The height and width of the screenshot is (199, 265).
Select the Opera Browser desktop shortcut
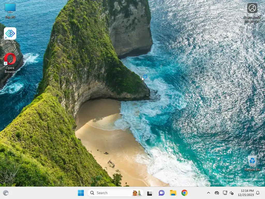(10, 63)
